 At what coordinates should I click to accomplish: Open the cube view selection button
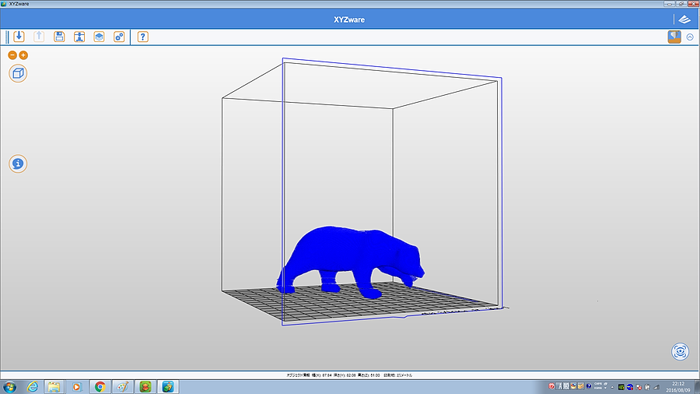18,73
